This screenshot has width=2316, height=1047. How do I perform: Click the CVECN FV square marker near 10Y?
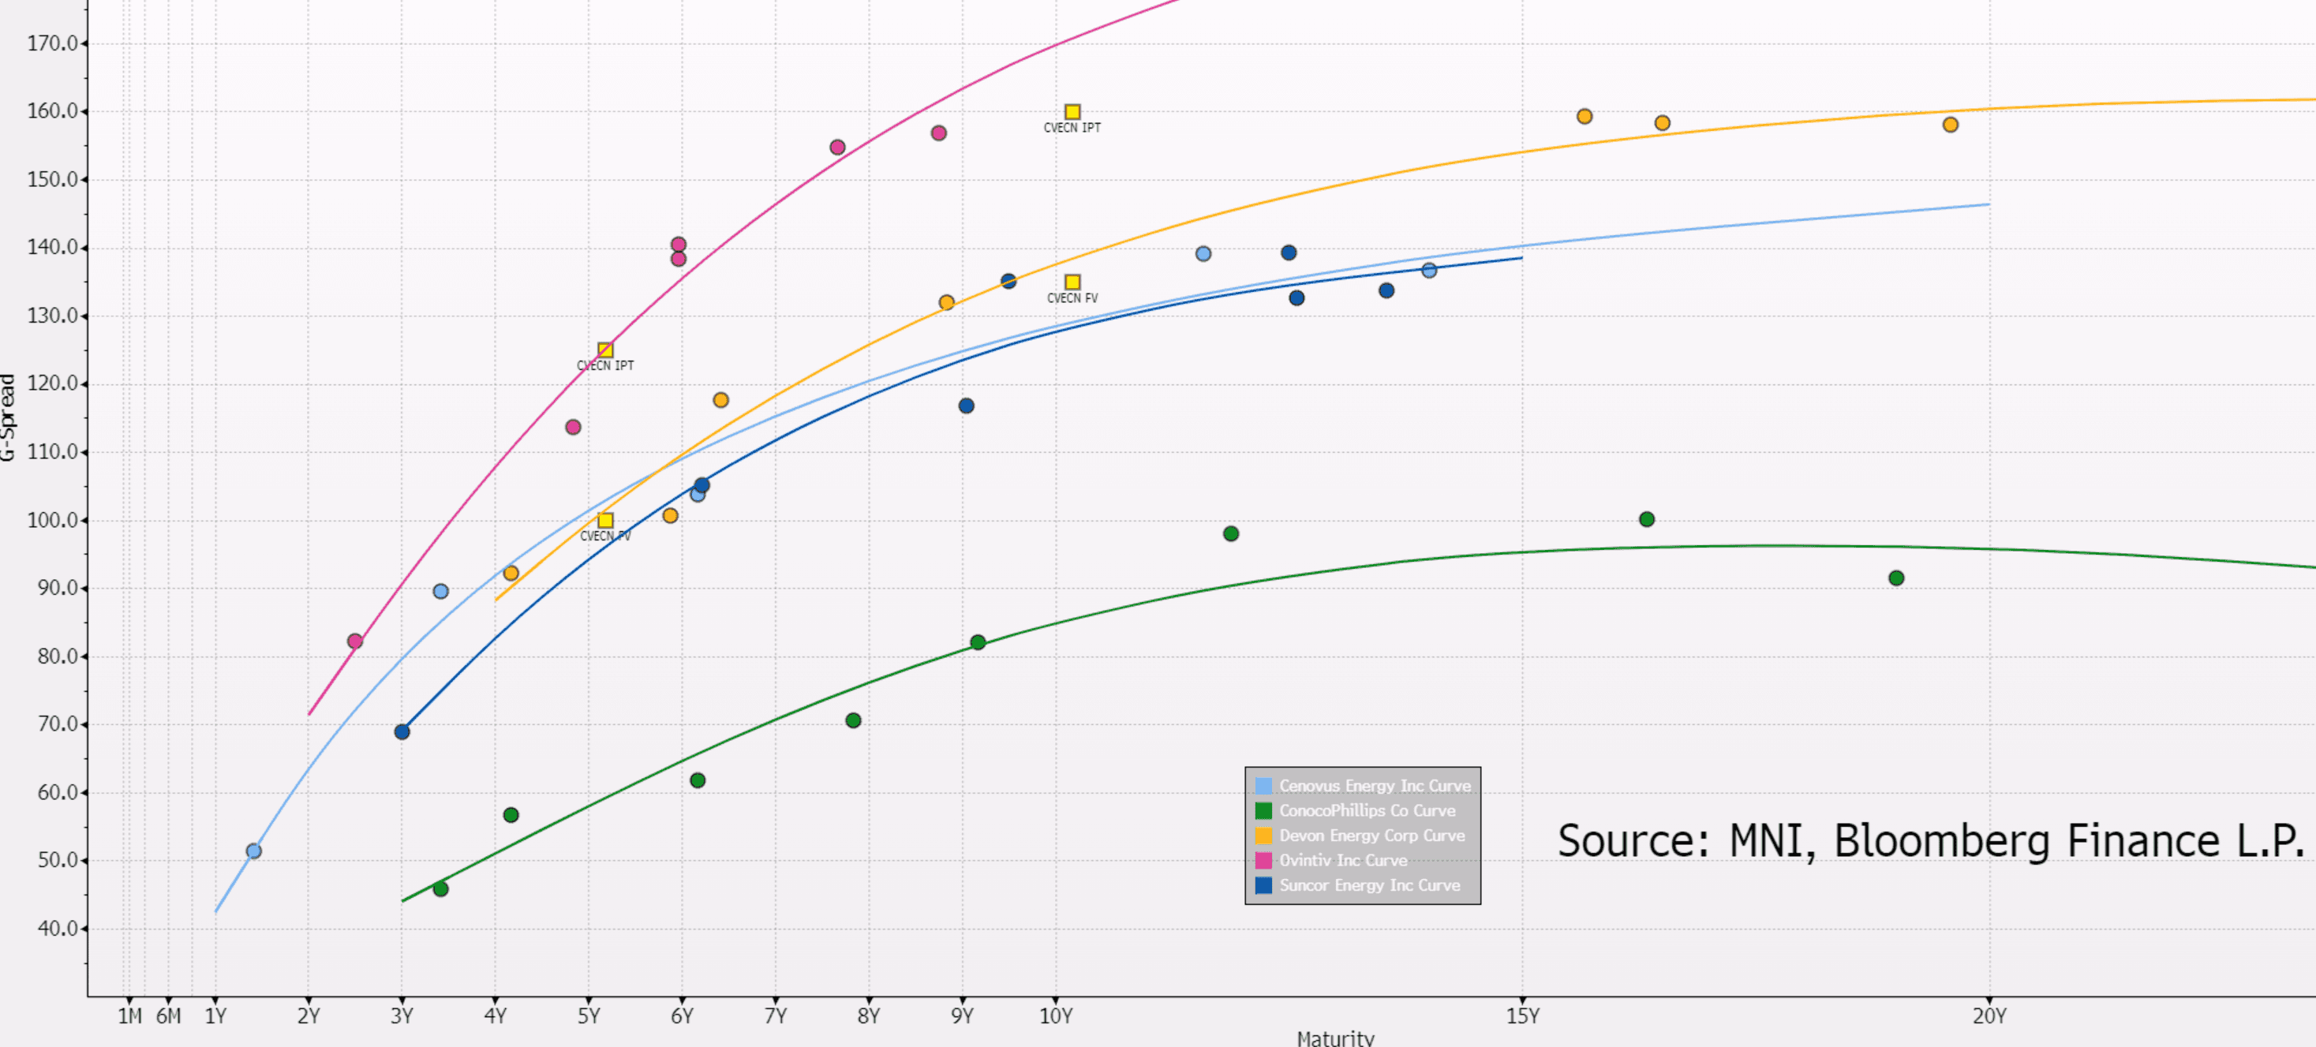(x=1072, y=282)
